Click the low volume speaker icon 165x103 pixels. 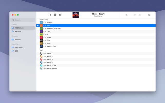126,15
